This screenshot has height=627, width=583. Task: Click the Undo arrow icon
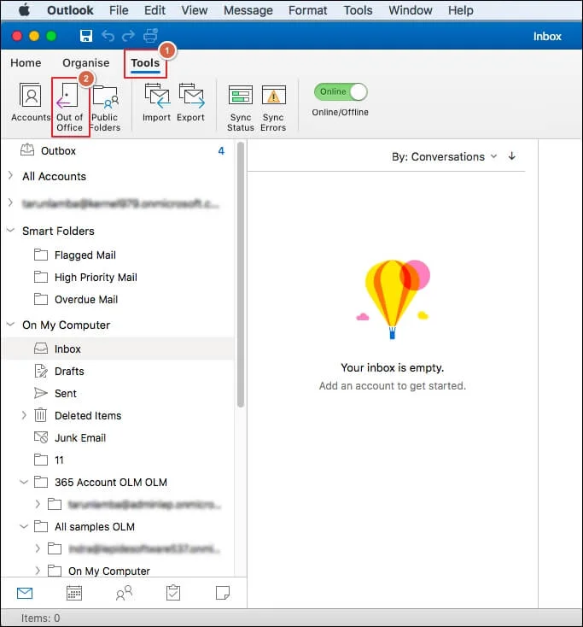108,36
